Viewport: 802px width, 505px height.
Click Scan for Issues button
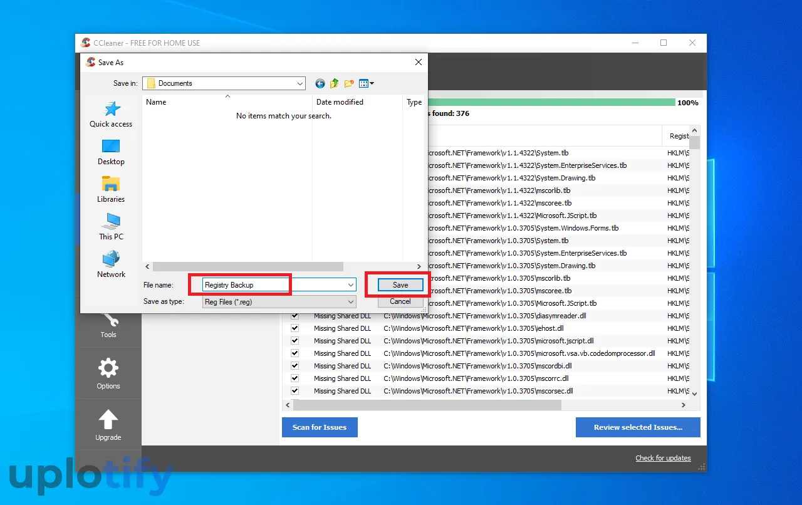coord(320,427)
